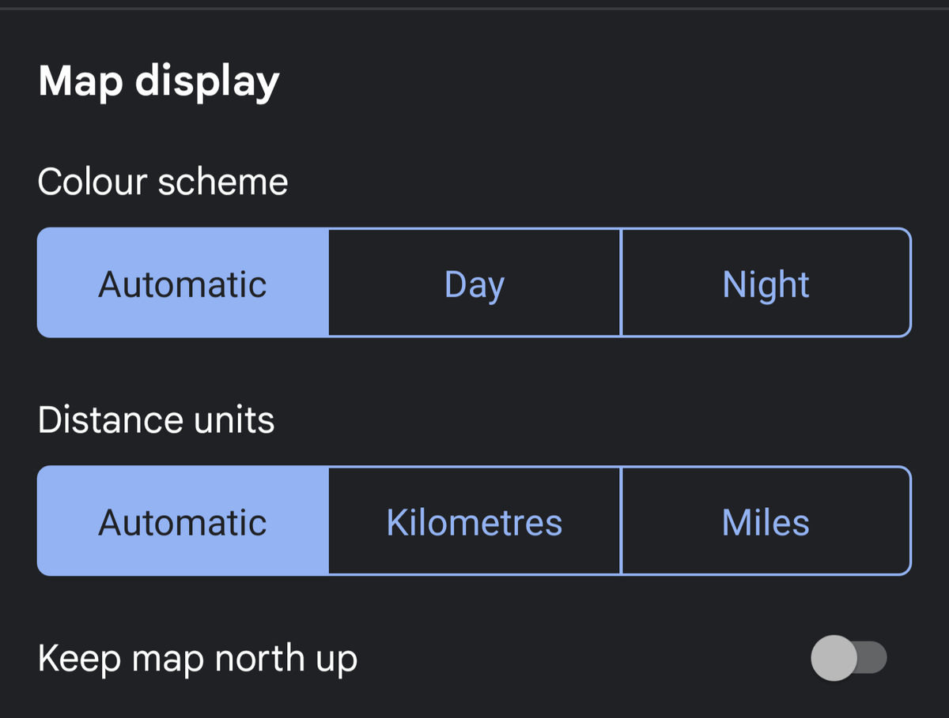Turn on north-up map orientation
Screen dimensions: 949x718
[849, 658]
